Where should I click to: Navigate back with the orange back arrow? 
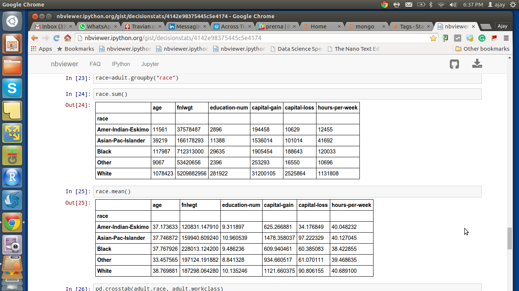[x=35, y=38]
